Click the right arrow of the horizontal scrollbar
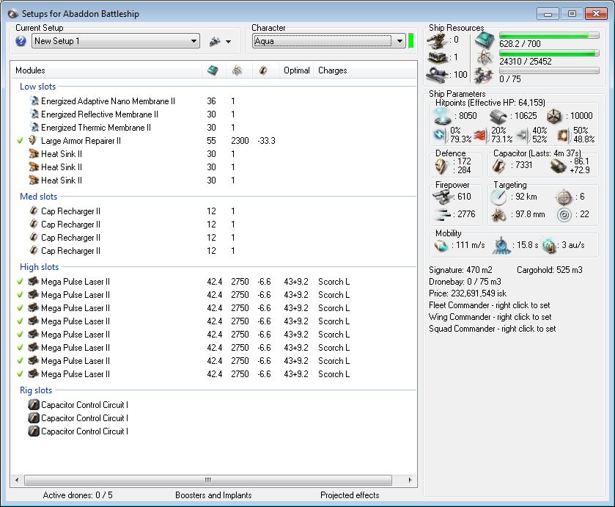This screenshot has width=615, height=507. pos(410,480)
